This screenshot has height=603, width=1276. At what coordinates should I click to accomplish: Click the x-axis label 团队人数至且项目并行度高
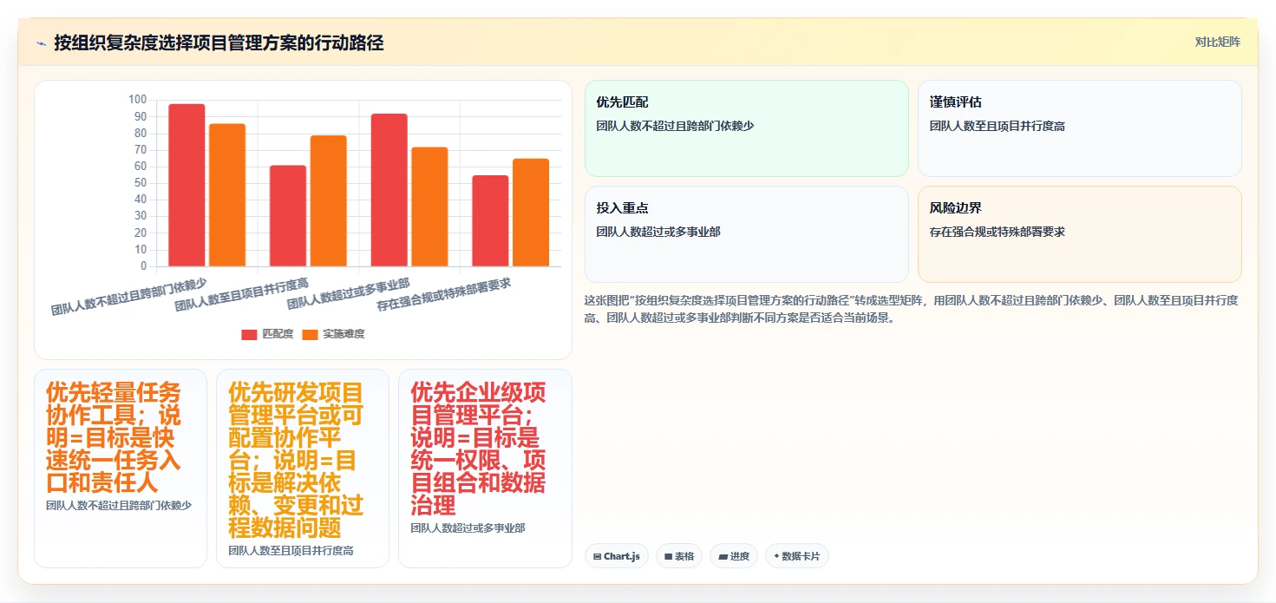click(242, 295)
